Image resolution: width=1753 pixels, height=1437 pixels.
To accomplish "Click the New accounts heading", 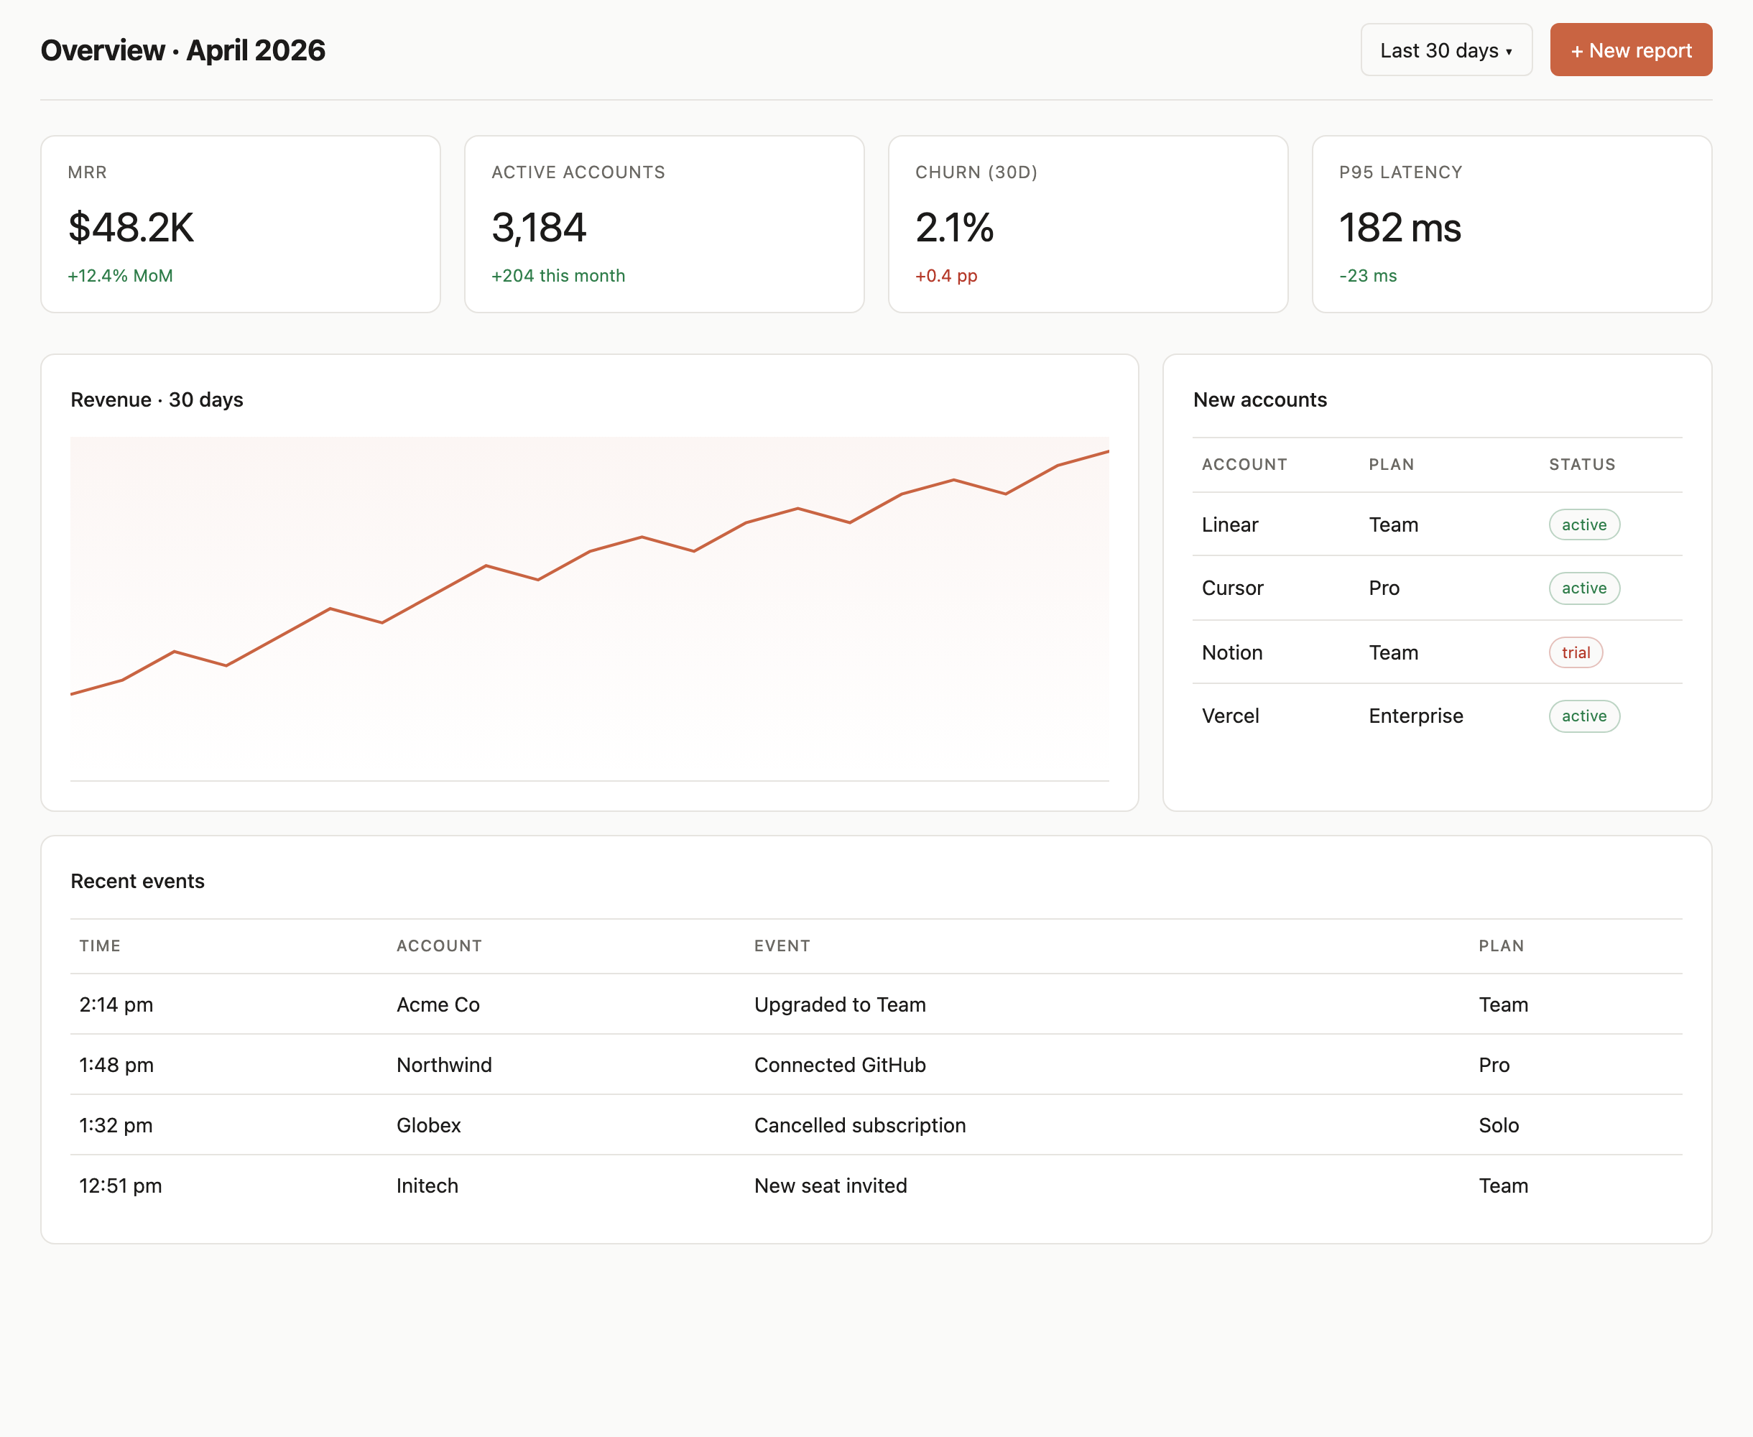I will coord(1259,399).
